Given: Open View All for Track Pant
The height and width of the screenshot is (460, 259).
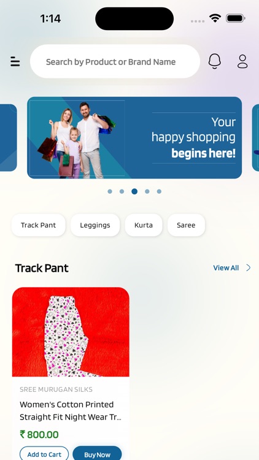Looking at the screenshot, I should click(x=226, y=268).
